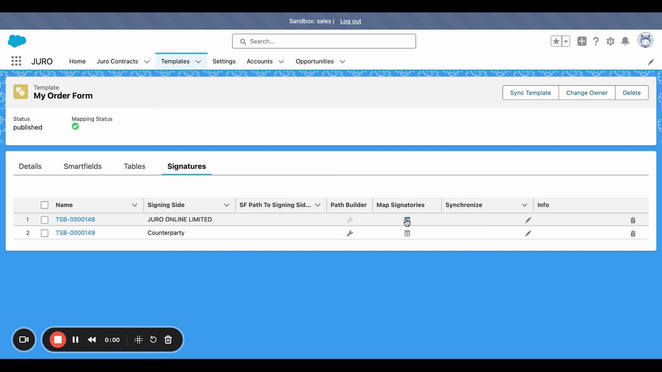Viewport: 662px width, 372px height.
Task: Select the TSB-0000149 row checkbox
Action: click(44, 233)
